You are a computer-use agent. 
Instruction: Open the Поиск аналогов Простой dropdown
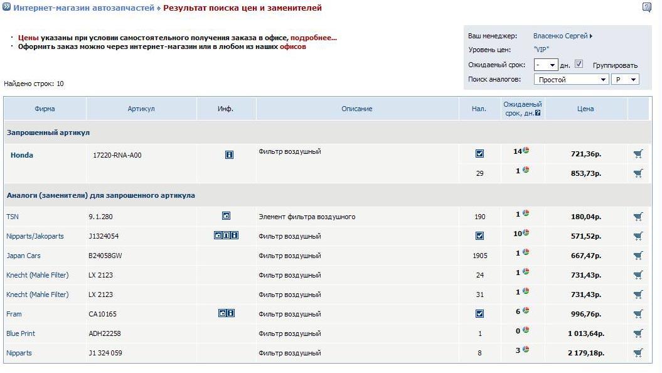coord(571,79)
